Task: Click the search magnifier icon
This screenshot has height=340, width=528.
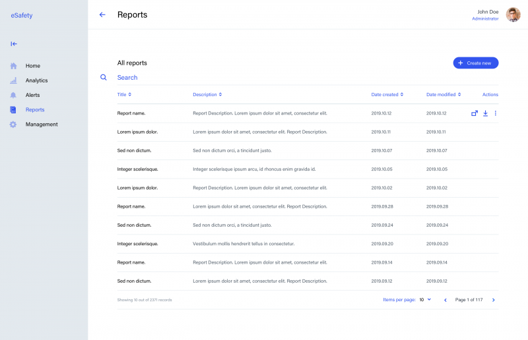Action: pos(104,77)
